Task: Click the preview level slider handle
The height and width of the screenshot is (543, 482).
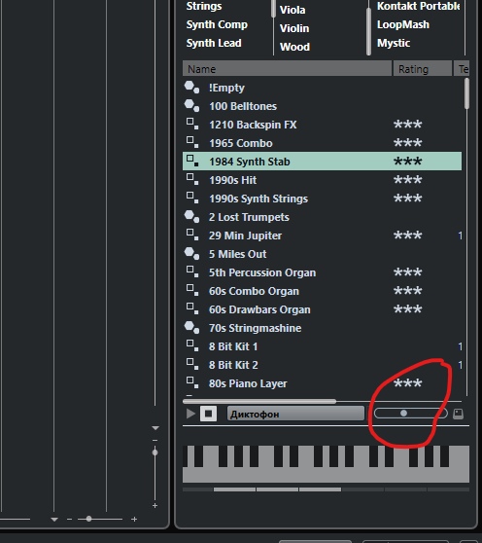Action: [x=403, y=414]
